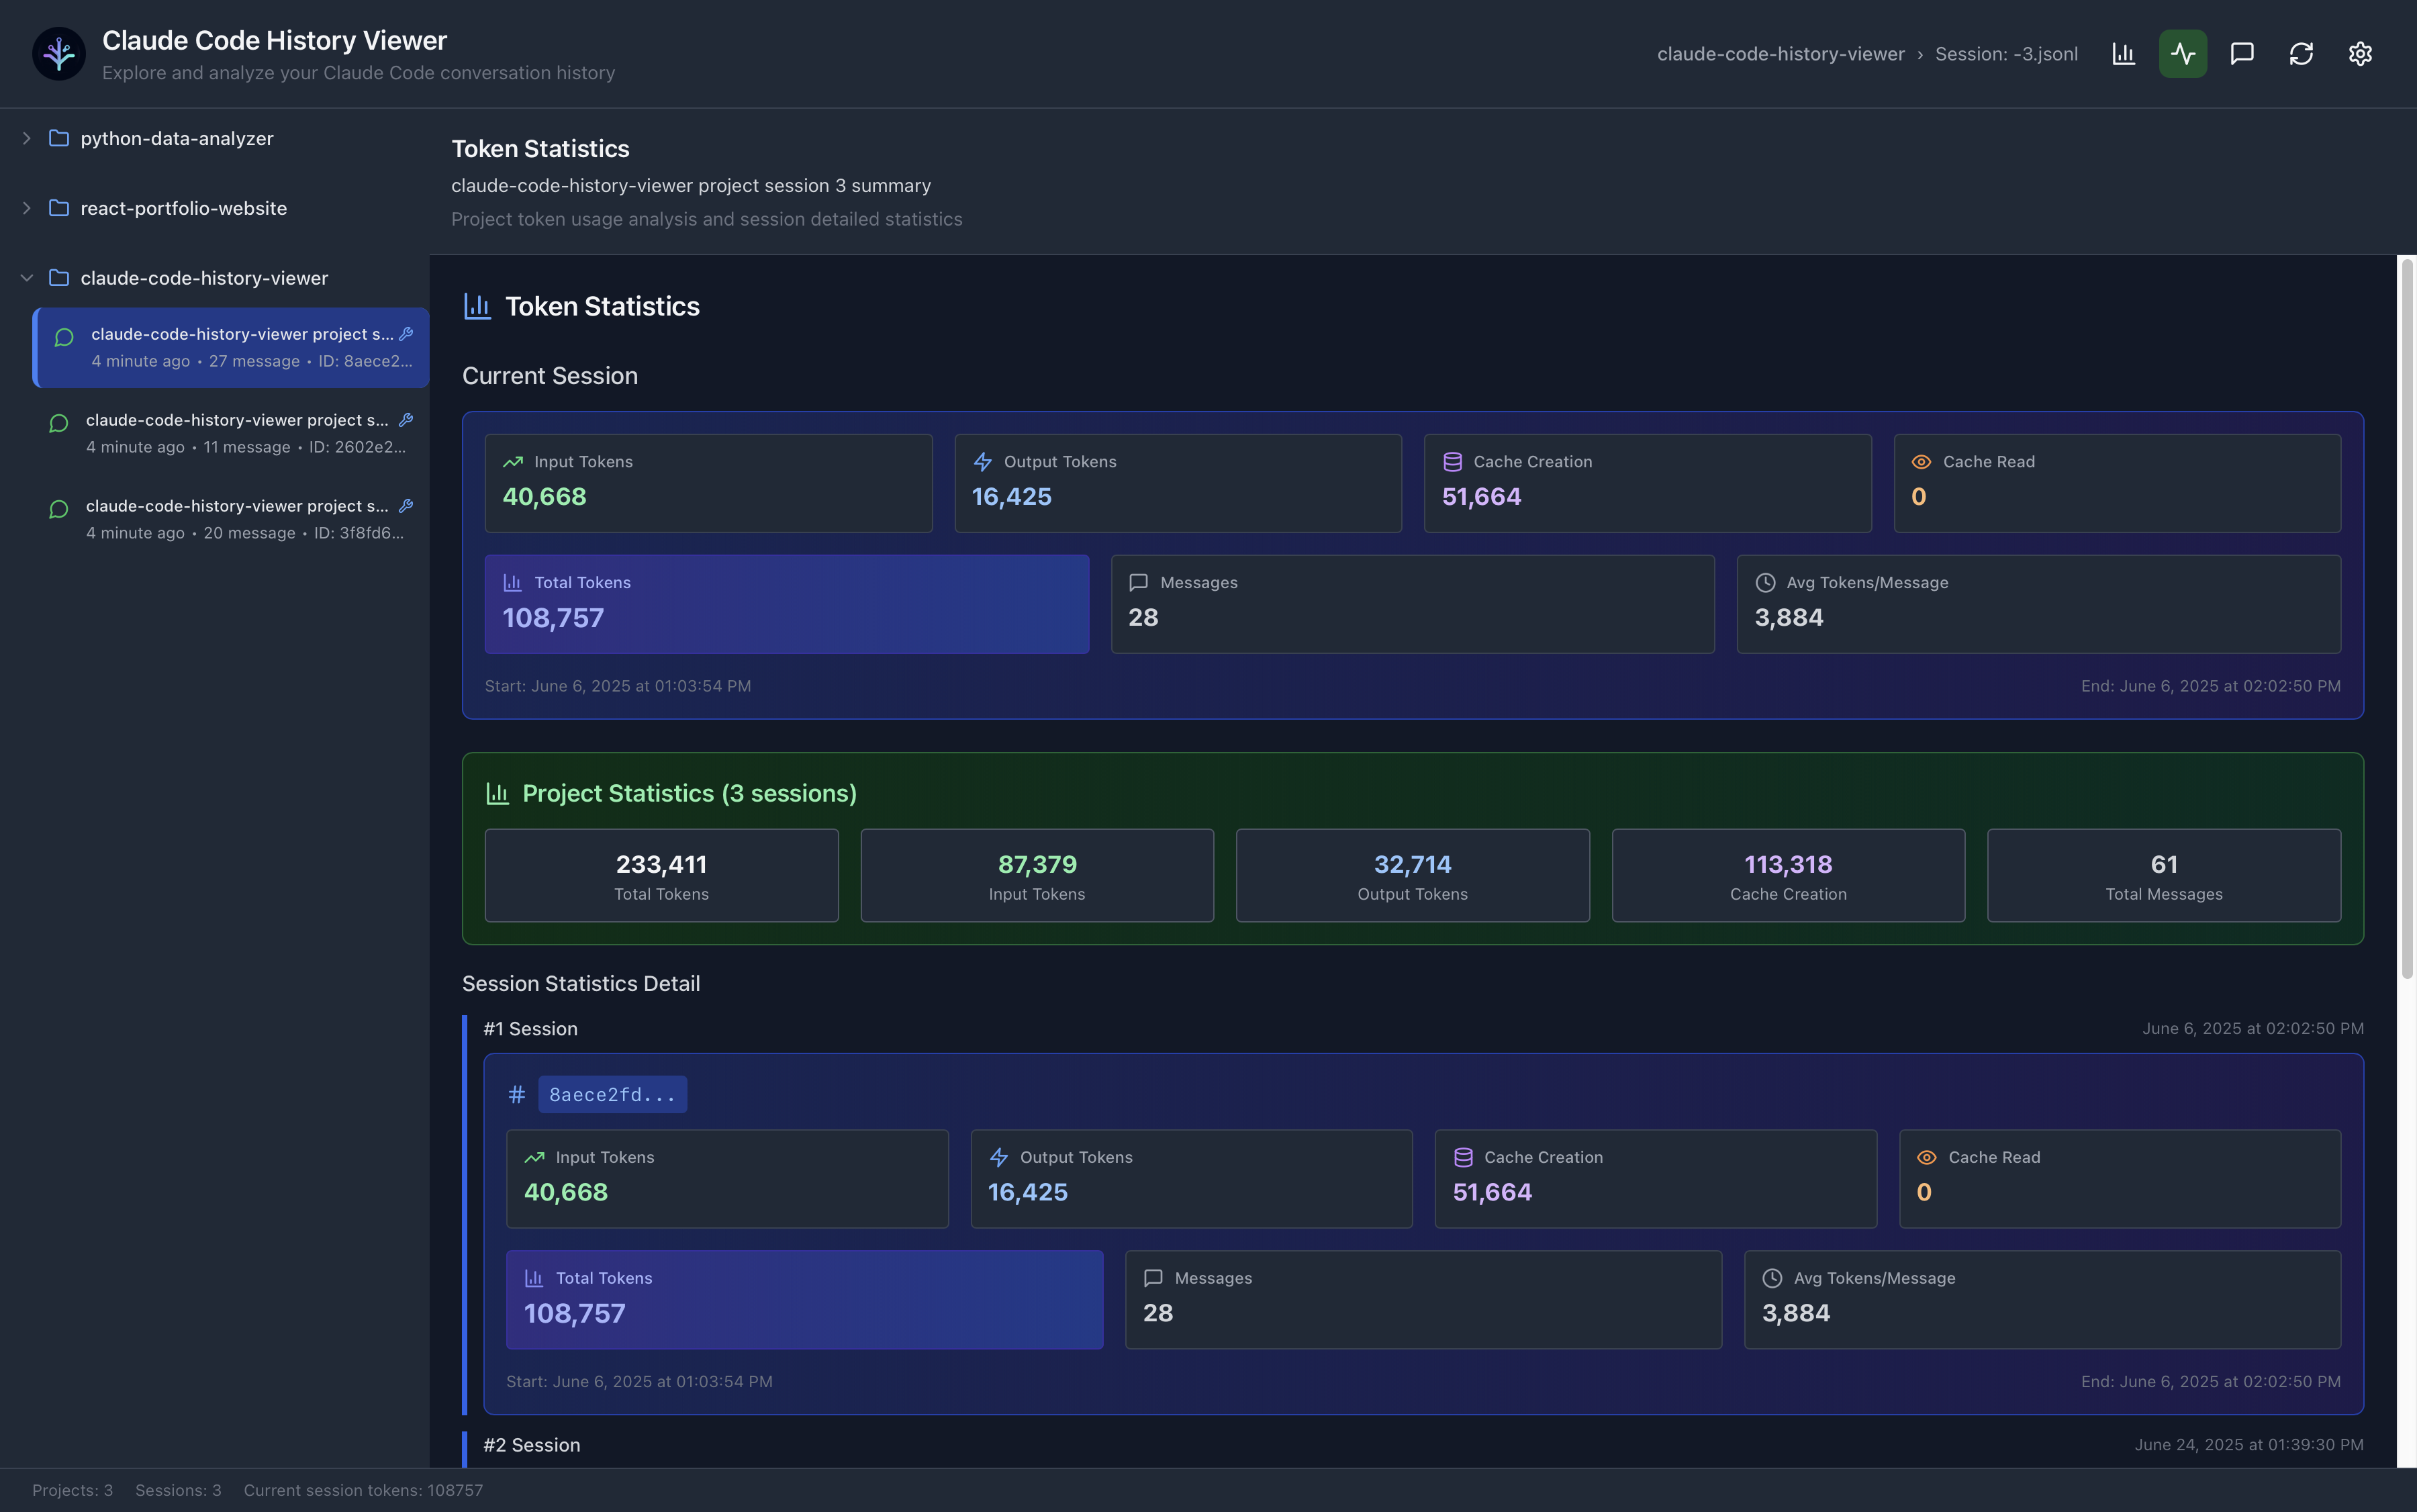Image resolution: width=2417 pixels, height=1512 pixels.
Task: Select the python-data-analyzer project name
Action: [177, 138]
